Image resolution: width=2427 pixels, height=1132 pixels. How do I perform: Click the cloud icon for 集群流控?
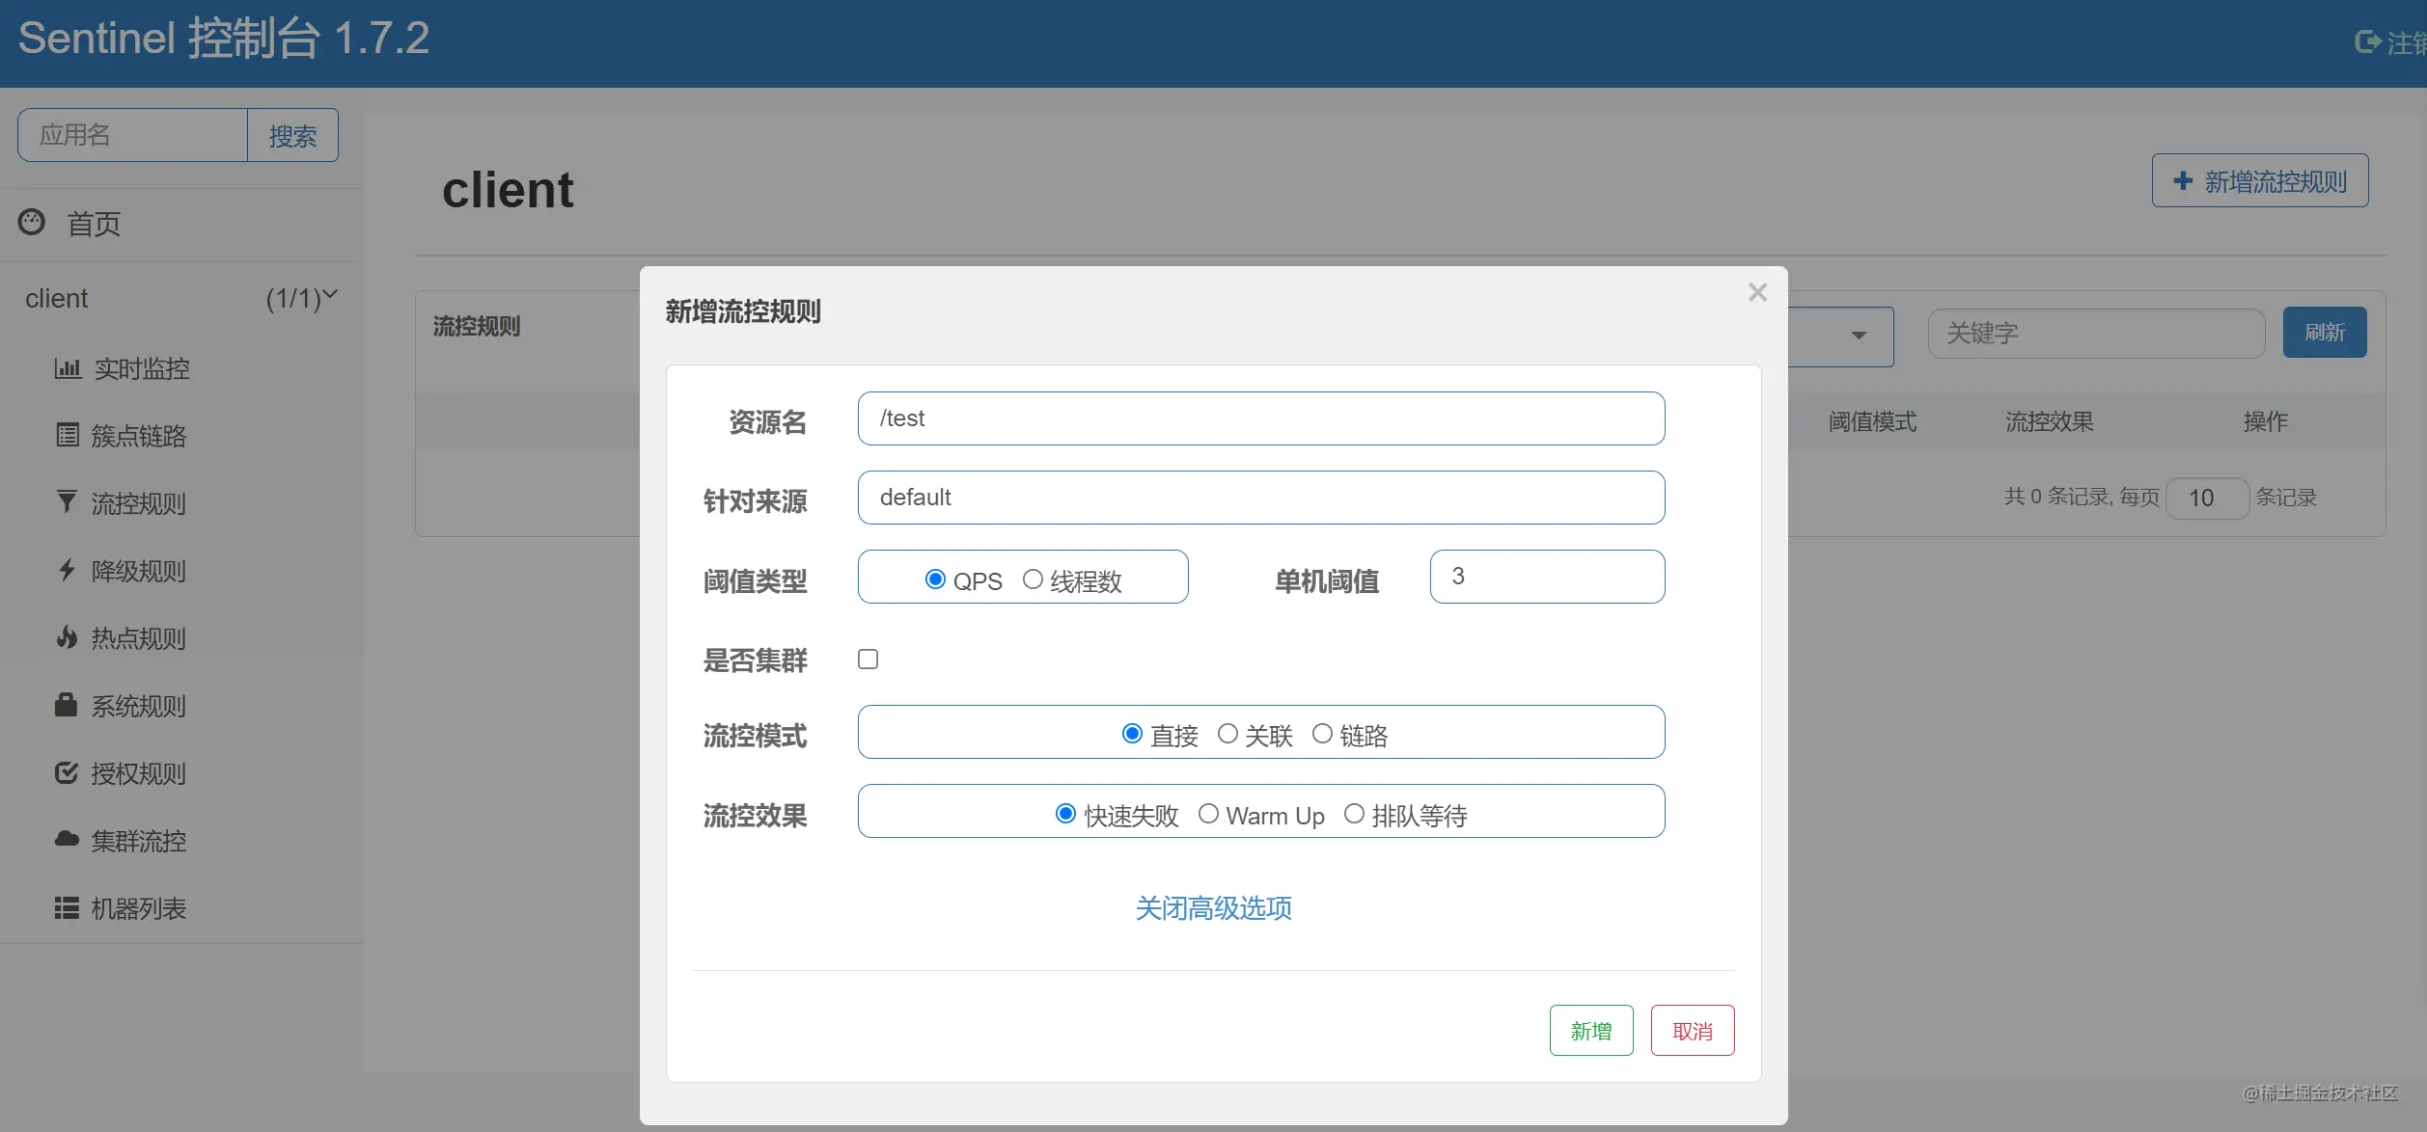67,839
